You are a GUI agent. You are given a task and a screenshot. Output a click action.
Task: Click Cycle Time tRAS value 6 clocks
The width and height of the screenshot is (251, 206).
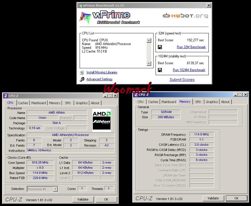[202, 160]
